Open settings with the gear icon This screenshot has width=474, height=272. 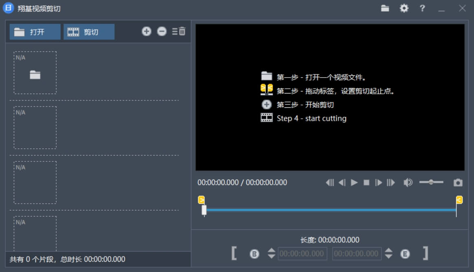404,8
